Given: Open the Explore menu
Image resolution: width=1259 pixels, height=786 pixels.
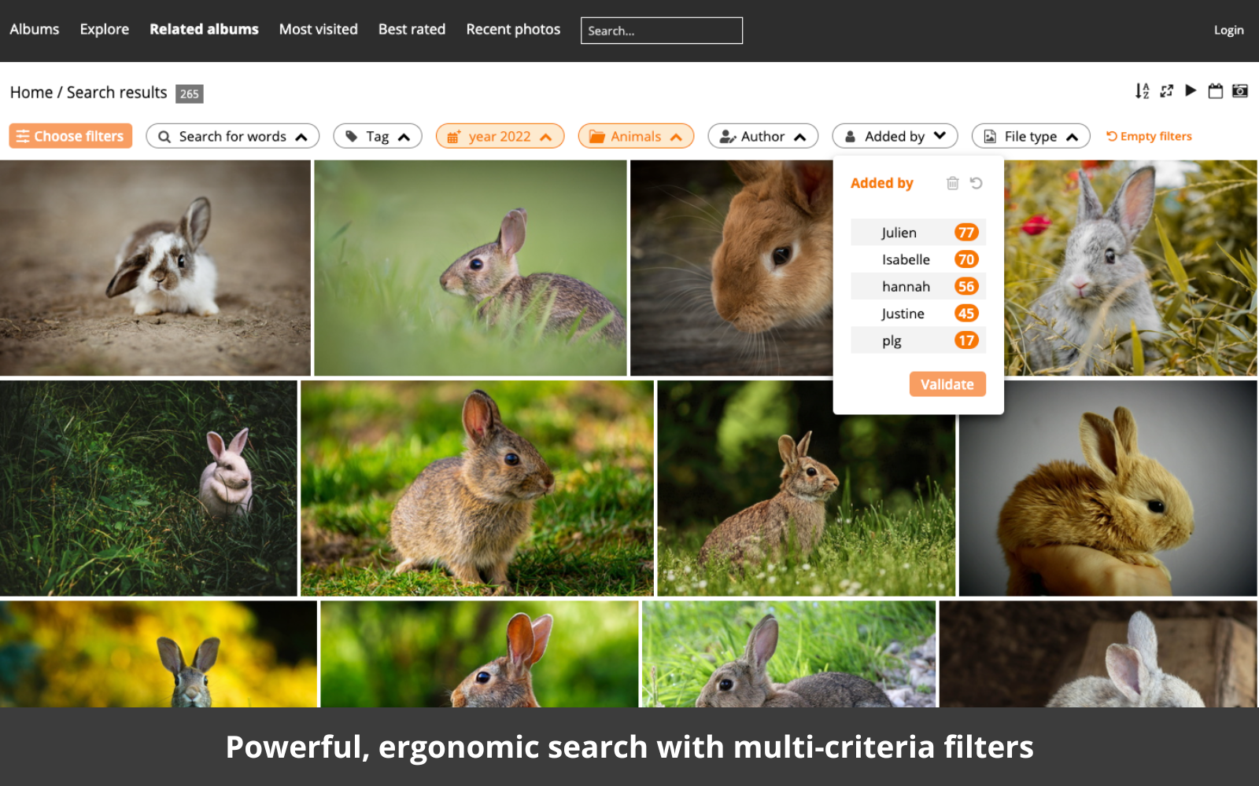Looking at the screenshot, I should tap(104, 29).
